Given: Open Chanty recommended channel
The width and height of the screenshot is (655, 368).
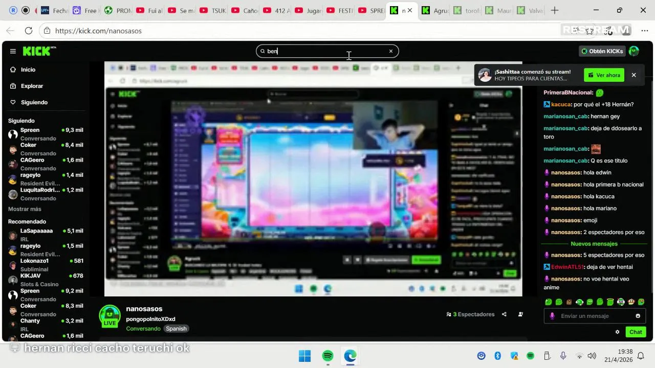Looking at the screenshot, I should pyautogui.click(x=46, y=325).
